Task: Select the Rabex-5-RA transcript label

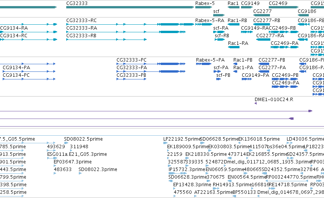Action: 210,21
